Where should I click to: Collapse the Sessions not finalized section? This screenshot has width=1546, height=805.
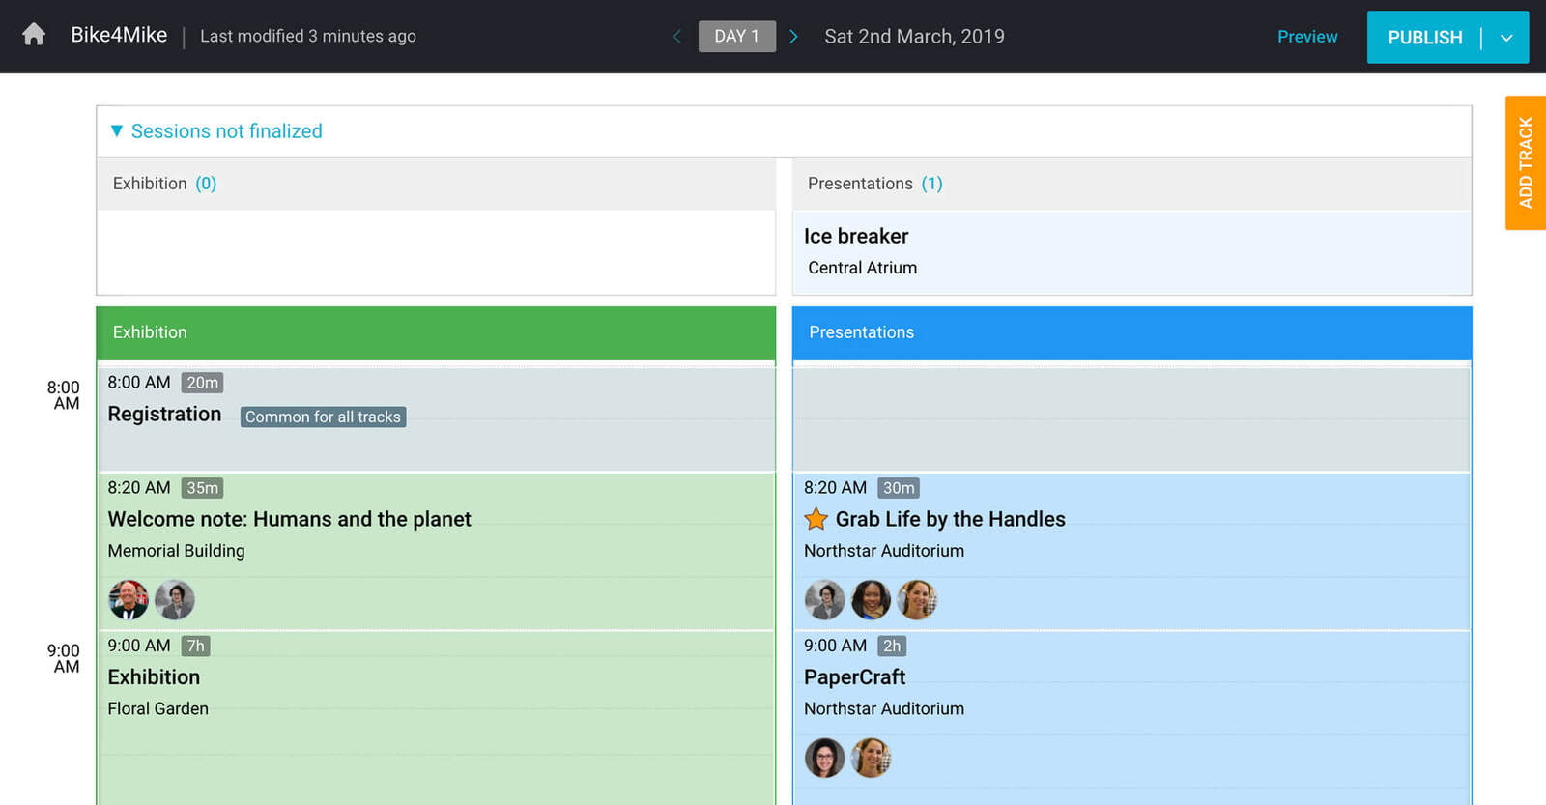point(117,130)
